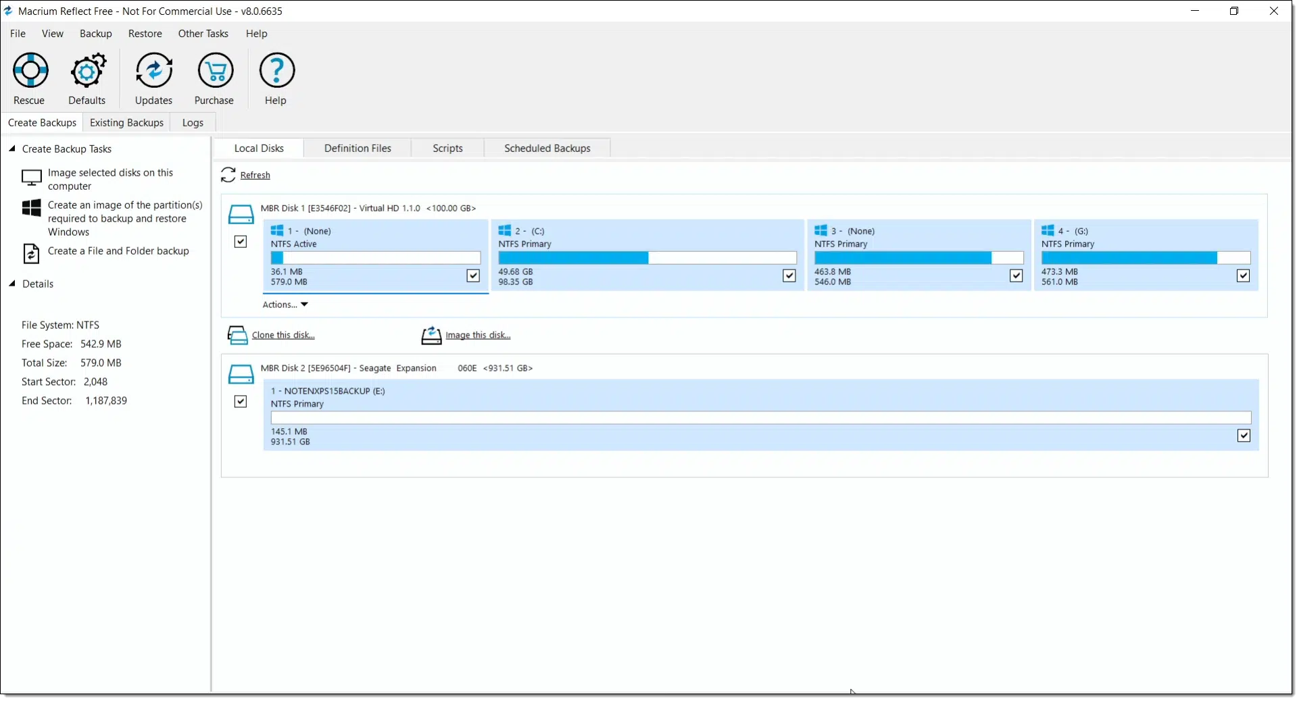Open the File menu
Image resolution: width=1299 pixels, height=701 pixels.
click(18, 34)
